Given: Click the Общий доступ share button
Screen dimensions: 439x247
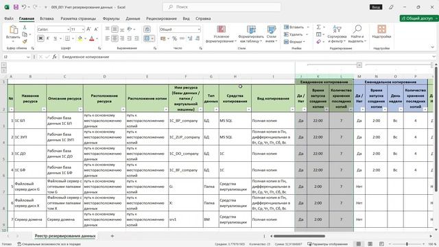Looking at the screenshot, I should [x=419, y=19].
